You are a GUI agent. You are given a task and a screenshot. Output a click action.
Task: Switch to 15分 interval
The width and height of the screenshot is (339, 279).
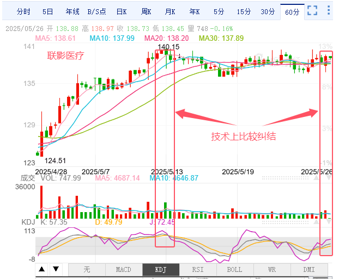244,11
